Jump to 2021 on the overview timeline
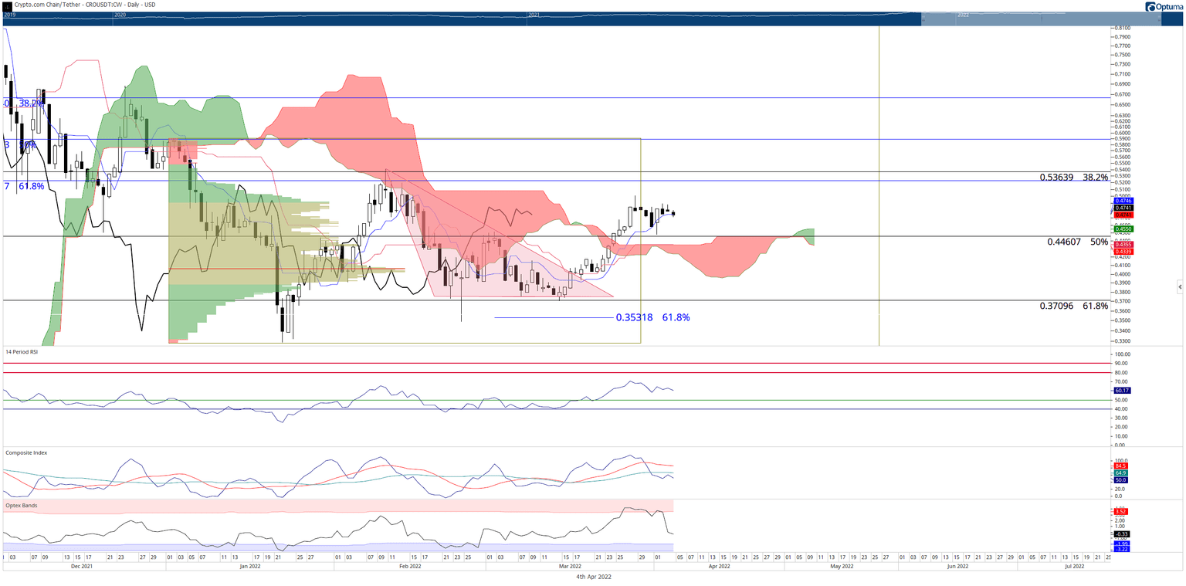Image resolution: width=1186 pixels, height=586 pixels. click(534, 15)
